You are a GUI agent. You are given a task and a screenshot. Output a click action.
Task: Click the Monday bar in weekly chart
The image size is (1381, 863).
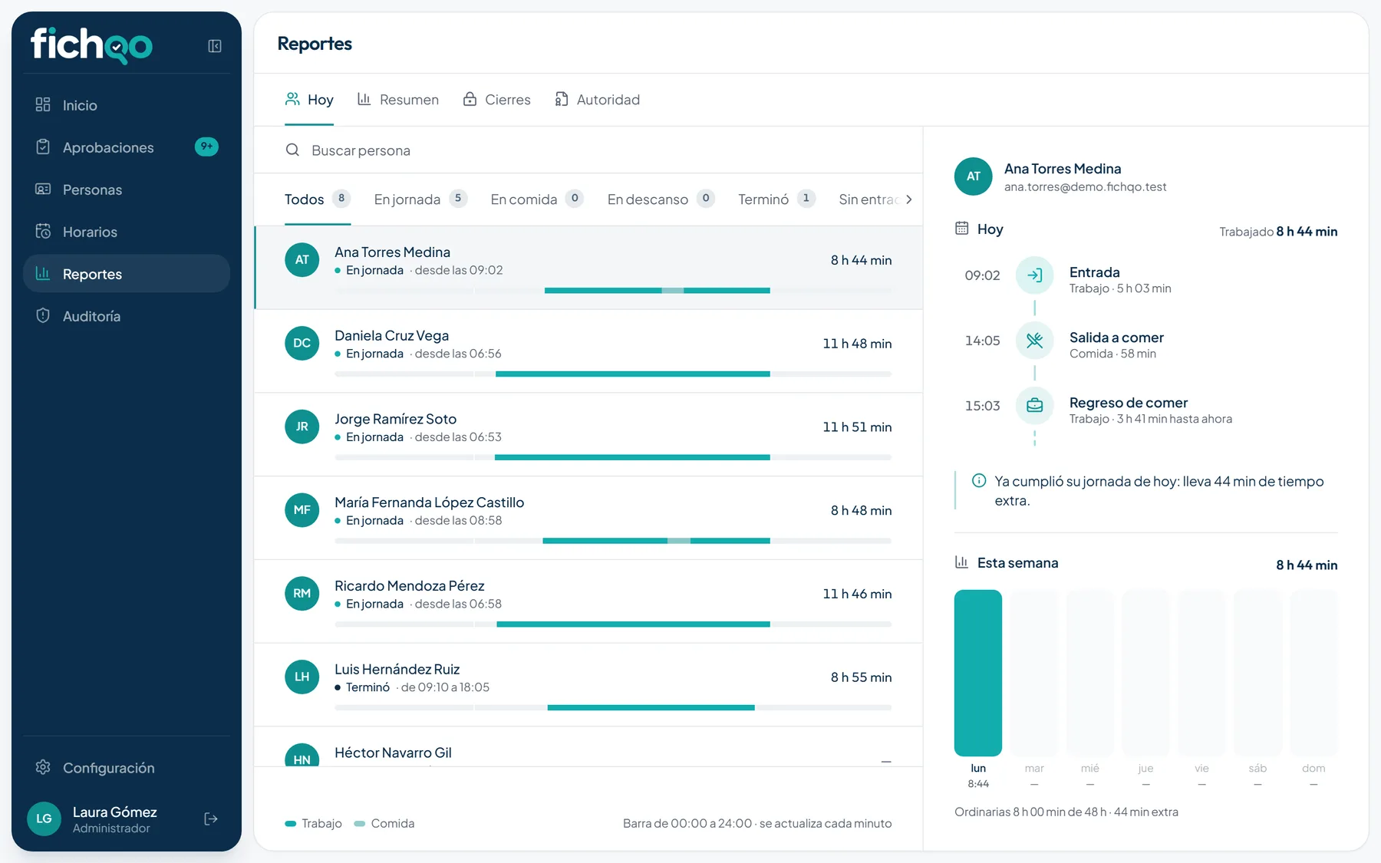(978, 673)
